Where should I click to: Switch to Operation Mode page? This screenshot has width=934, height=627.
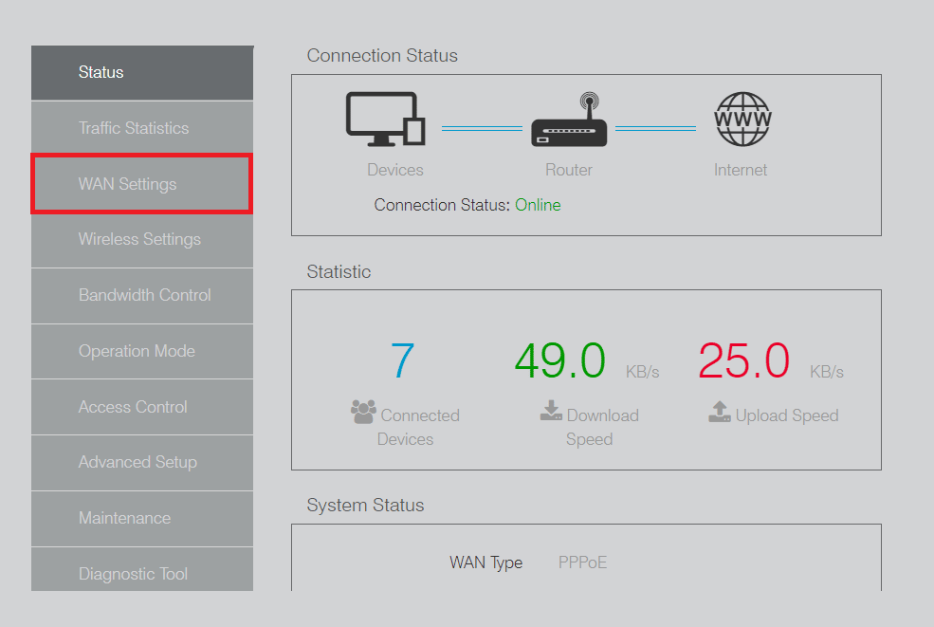pos(142,351)
